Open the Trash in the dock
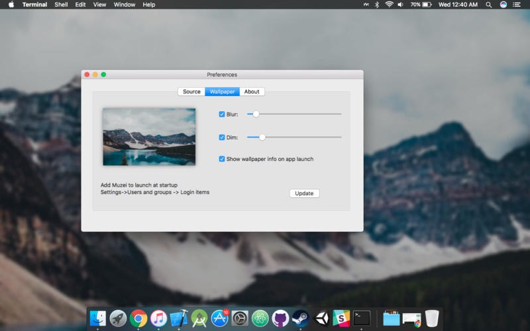The image size is (530, 331). click(432, 318)
